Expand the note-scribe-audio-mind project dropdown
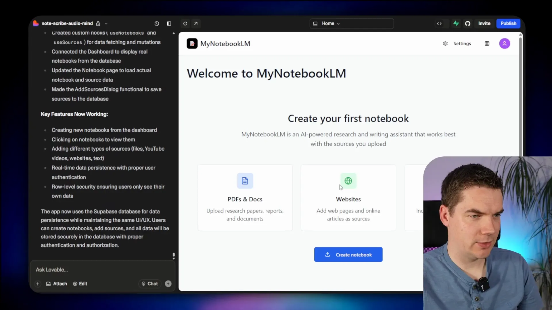 click(106, 24)
